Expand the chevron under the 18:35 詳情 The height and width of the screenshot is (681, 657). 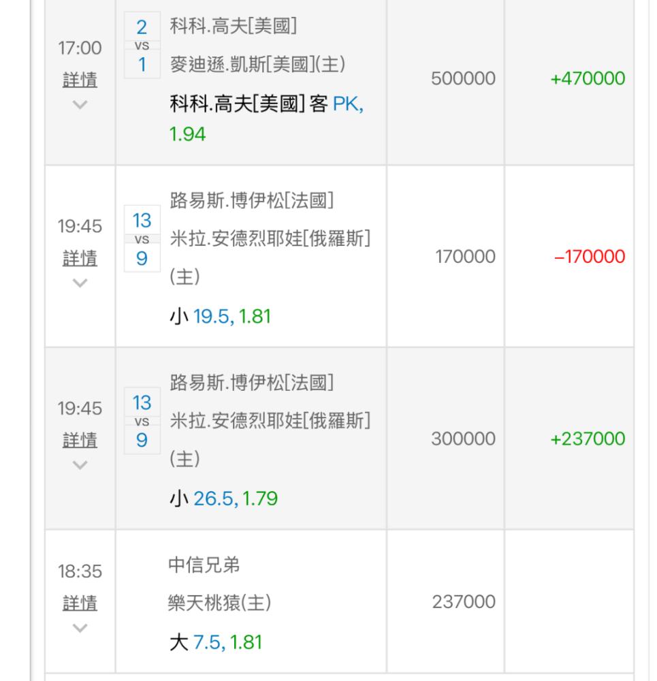pyautogui.click(x=80, y=627)
